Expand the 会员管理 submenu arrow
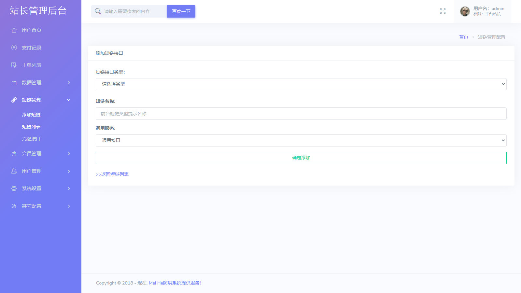Screen dimensions: 521x293 point(69,154)
